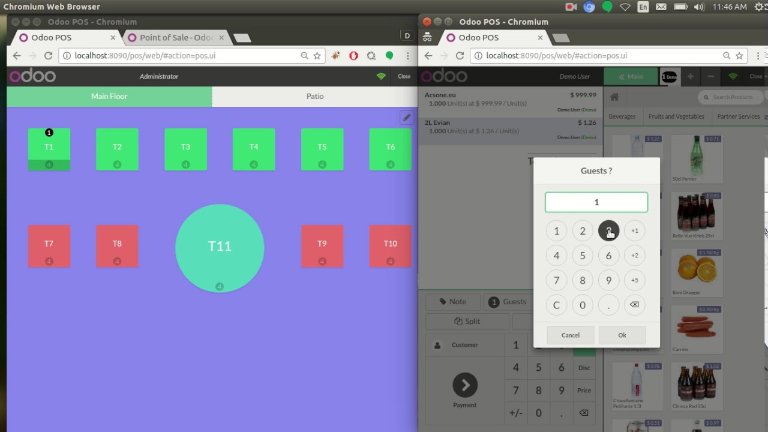Click the minus delete order icon
The width and height of the screenshot is (768, 432).
point(711,77)
